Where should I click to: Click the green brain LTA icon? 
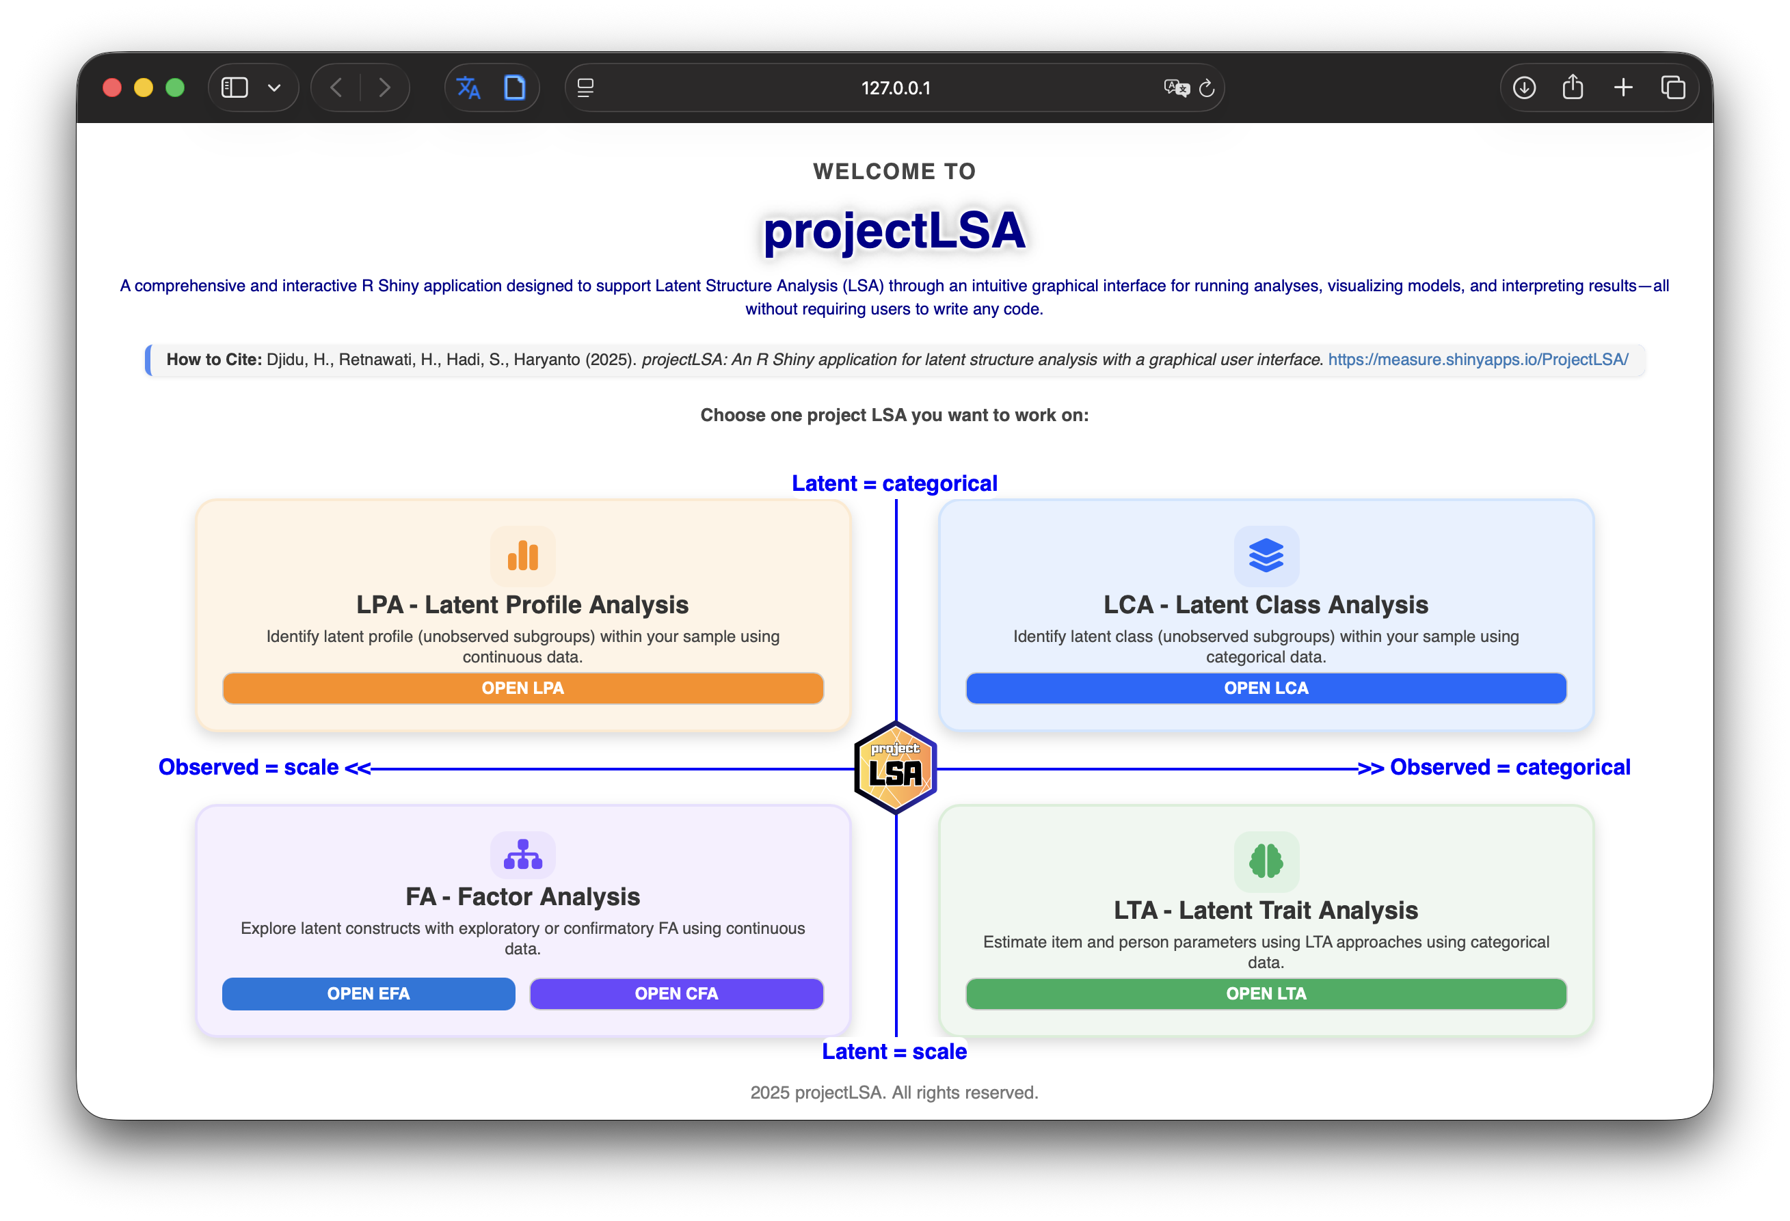[1266, 861]
